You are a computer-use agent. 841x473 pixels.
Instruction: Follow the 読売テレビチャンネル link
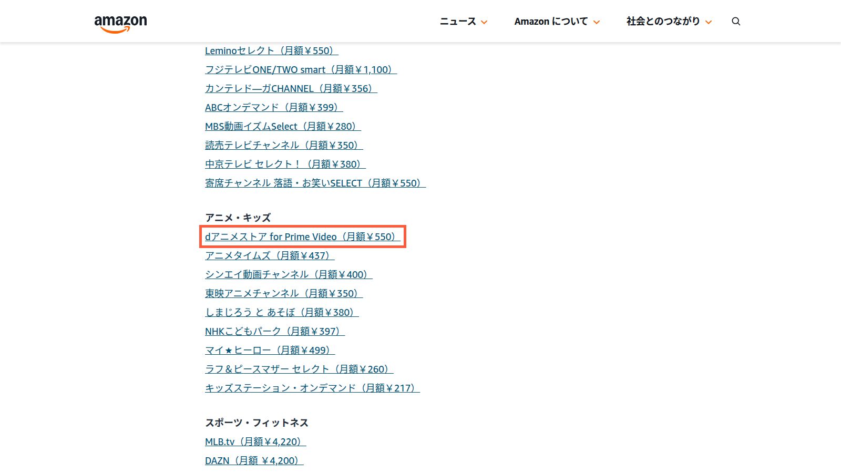(x=284, y=145)
